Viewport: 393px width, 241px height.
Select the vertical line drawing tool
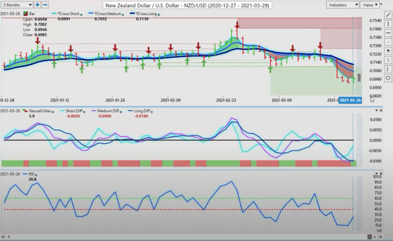point(388,24)
